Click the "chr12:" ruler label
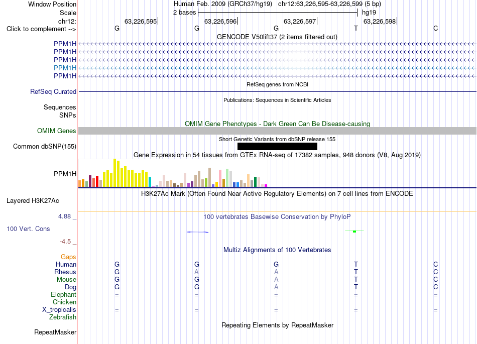Screen dimensions: 477x344 point(67,21)
